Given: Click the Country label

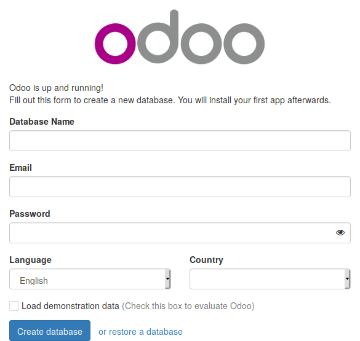Looking at the screenshot, I should tap(206, 260).
